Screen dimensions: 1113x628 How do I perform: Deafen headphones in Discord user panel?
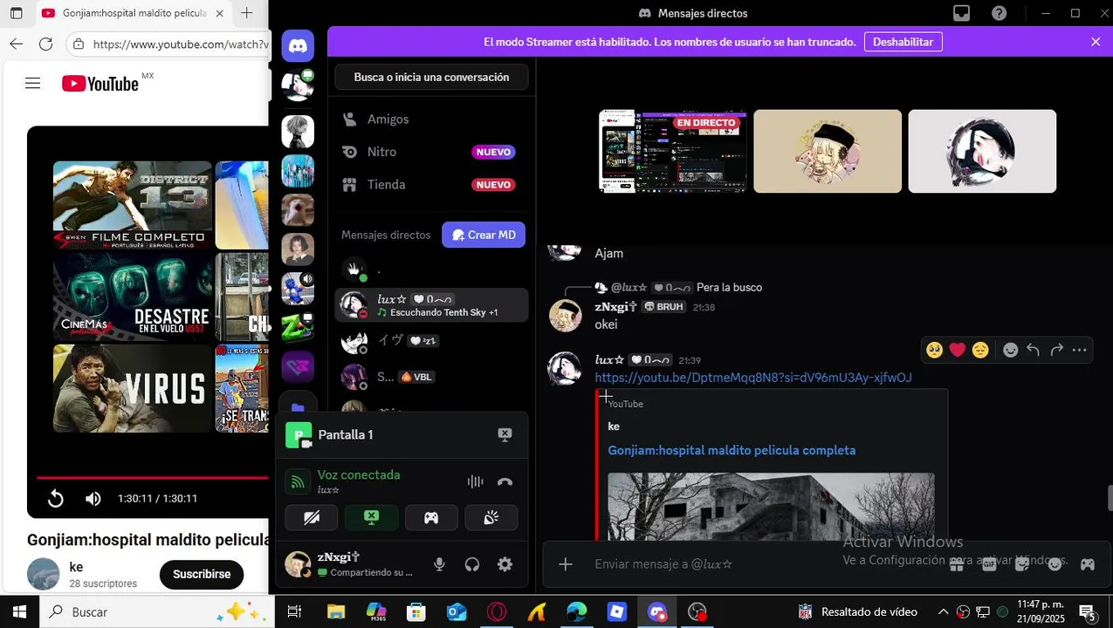(472, 564)
